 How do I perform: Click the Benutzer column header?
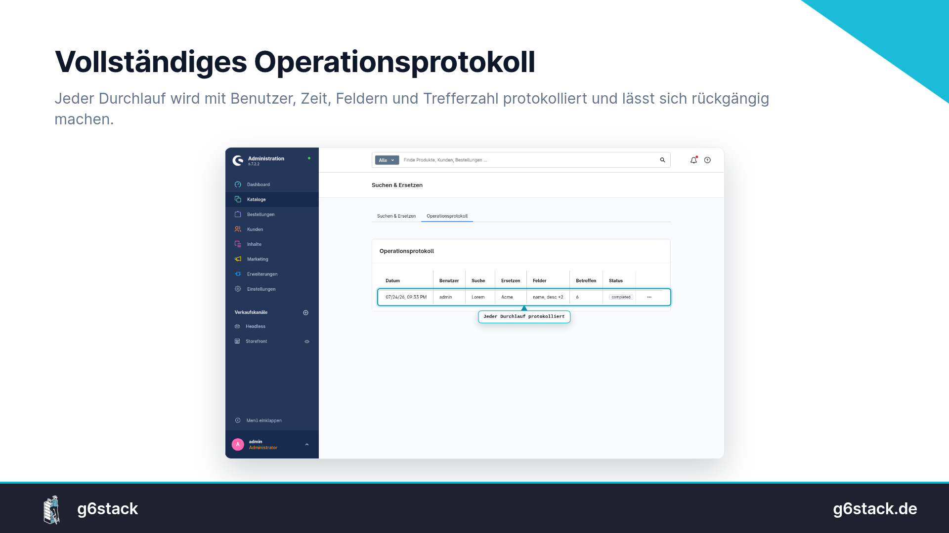[x=449, y=281]
